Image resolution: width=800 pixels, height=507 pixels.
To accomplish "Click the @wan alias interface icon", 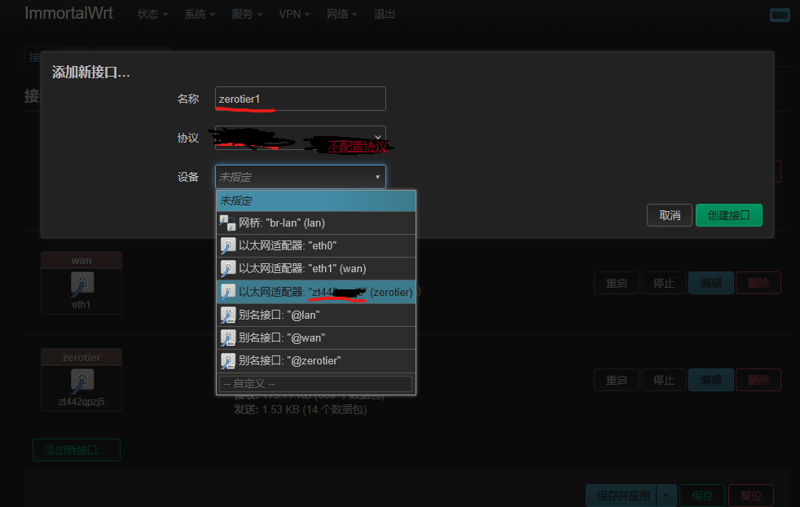I will coord(227,338).
